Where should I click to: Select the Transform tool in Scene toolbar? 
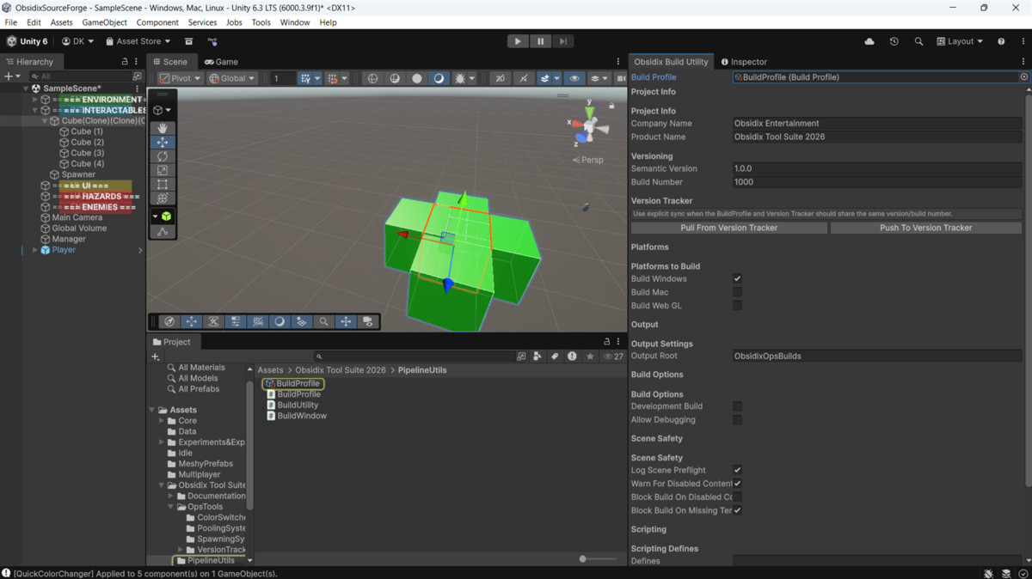163,198
